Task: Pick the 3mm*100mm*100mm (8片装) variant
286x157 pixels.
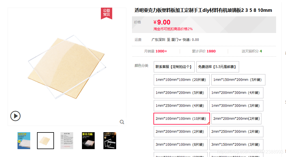Action: (181, 144)
